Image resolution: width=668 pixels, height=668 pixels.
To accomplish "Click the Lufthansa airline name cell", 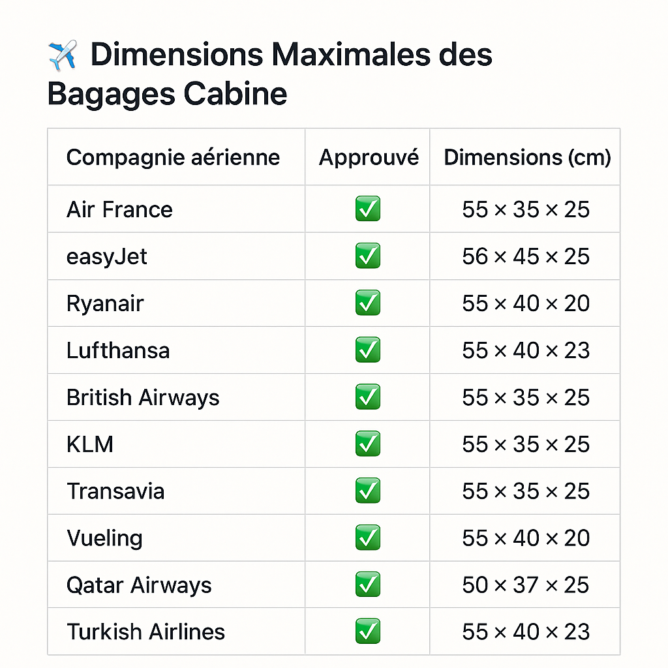I will click(x=118, y=350).
